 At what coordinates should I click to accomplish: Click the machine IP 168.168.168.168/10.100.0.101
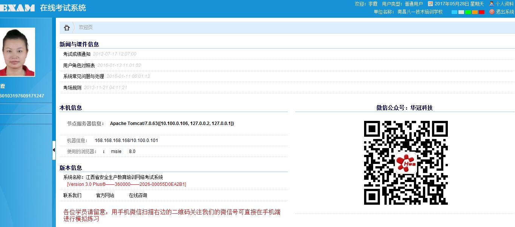click(126, 141)
